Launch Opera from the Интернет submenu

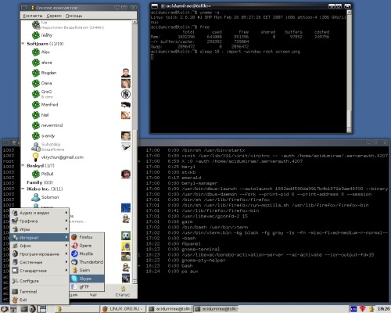pos(87,246)
